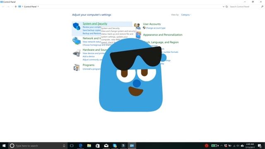Launch Microsoft Edge from the taskbar
The height and width of the screenshot is (149, 265).
click(81, 146)
